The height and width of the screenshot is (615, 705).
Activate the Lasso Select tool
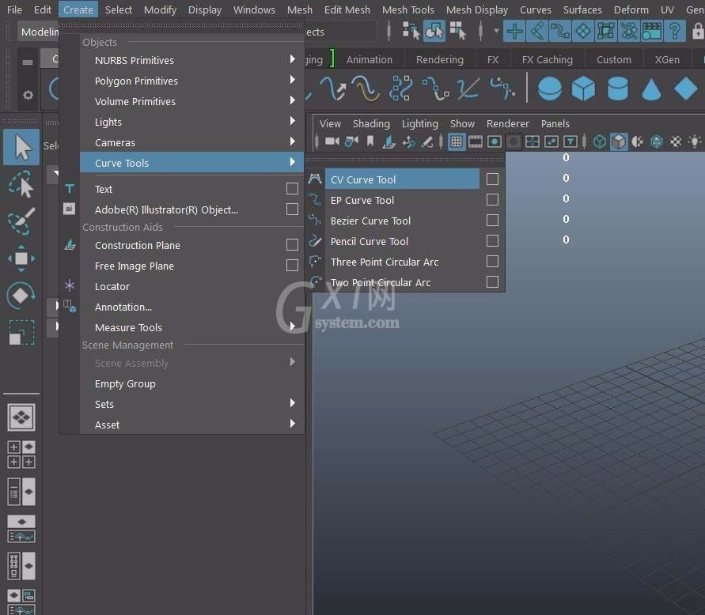(x=21, y=184)
